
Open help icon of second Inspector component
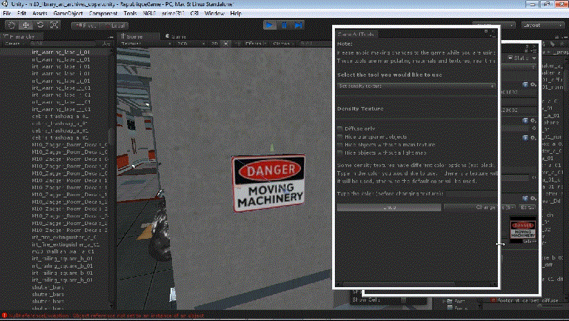pos(525,120)
